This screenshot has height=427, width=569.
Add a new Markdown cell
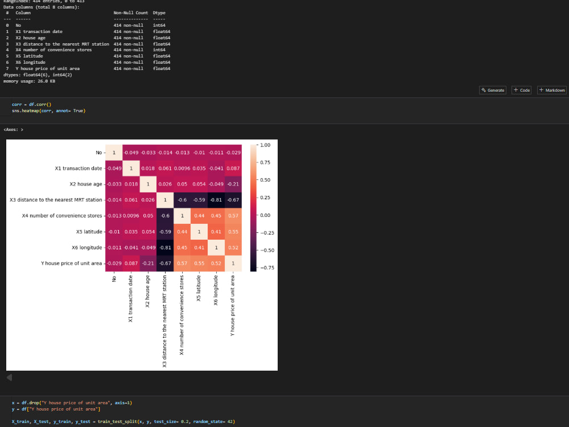(x=551, y=90)
